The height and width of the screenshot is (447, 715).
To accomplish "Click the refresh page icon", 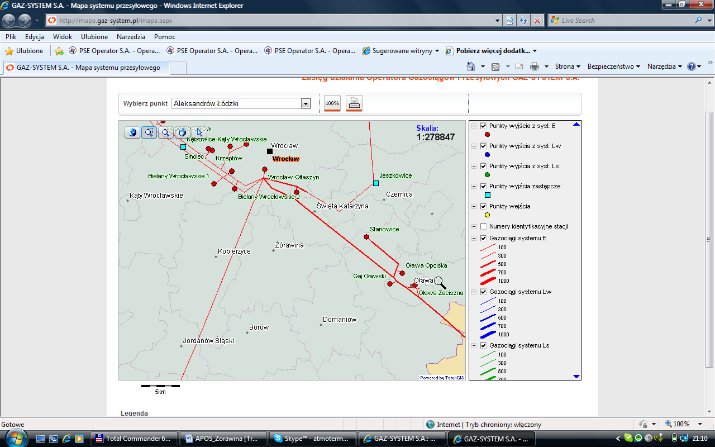I will coord(523,21).
